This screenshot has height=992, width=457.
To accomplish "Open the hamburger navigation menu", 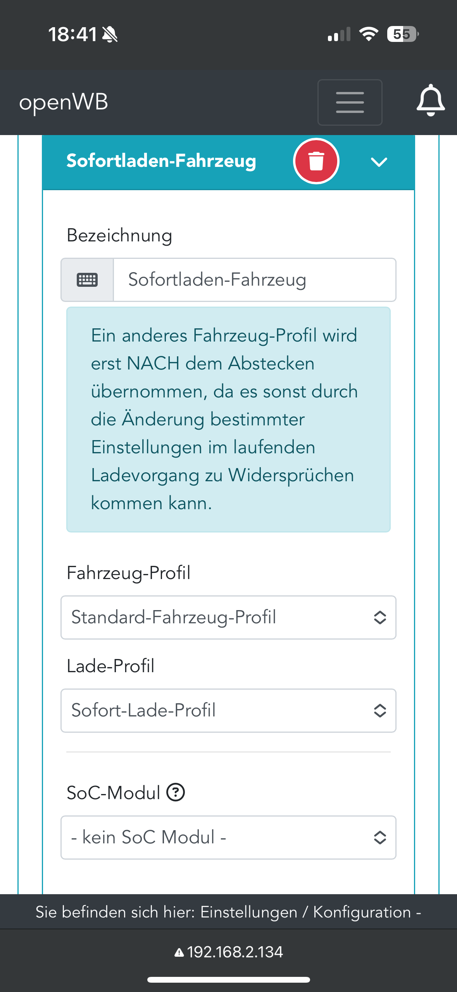I will [x=350, y=102].
